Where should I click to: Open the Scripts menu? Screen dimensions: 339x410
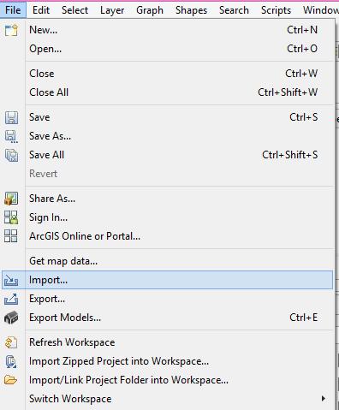276,10
